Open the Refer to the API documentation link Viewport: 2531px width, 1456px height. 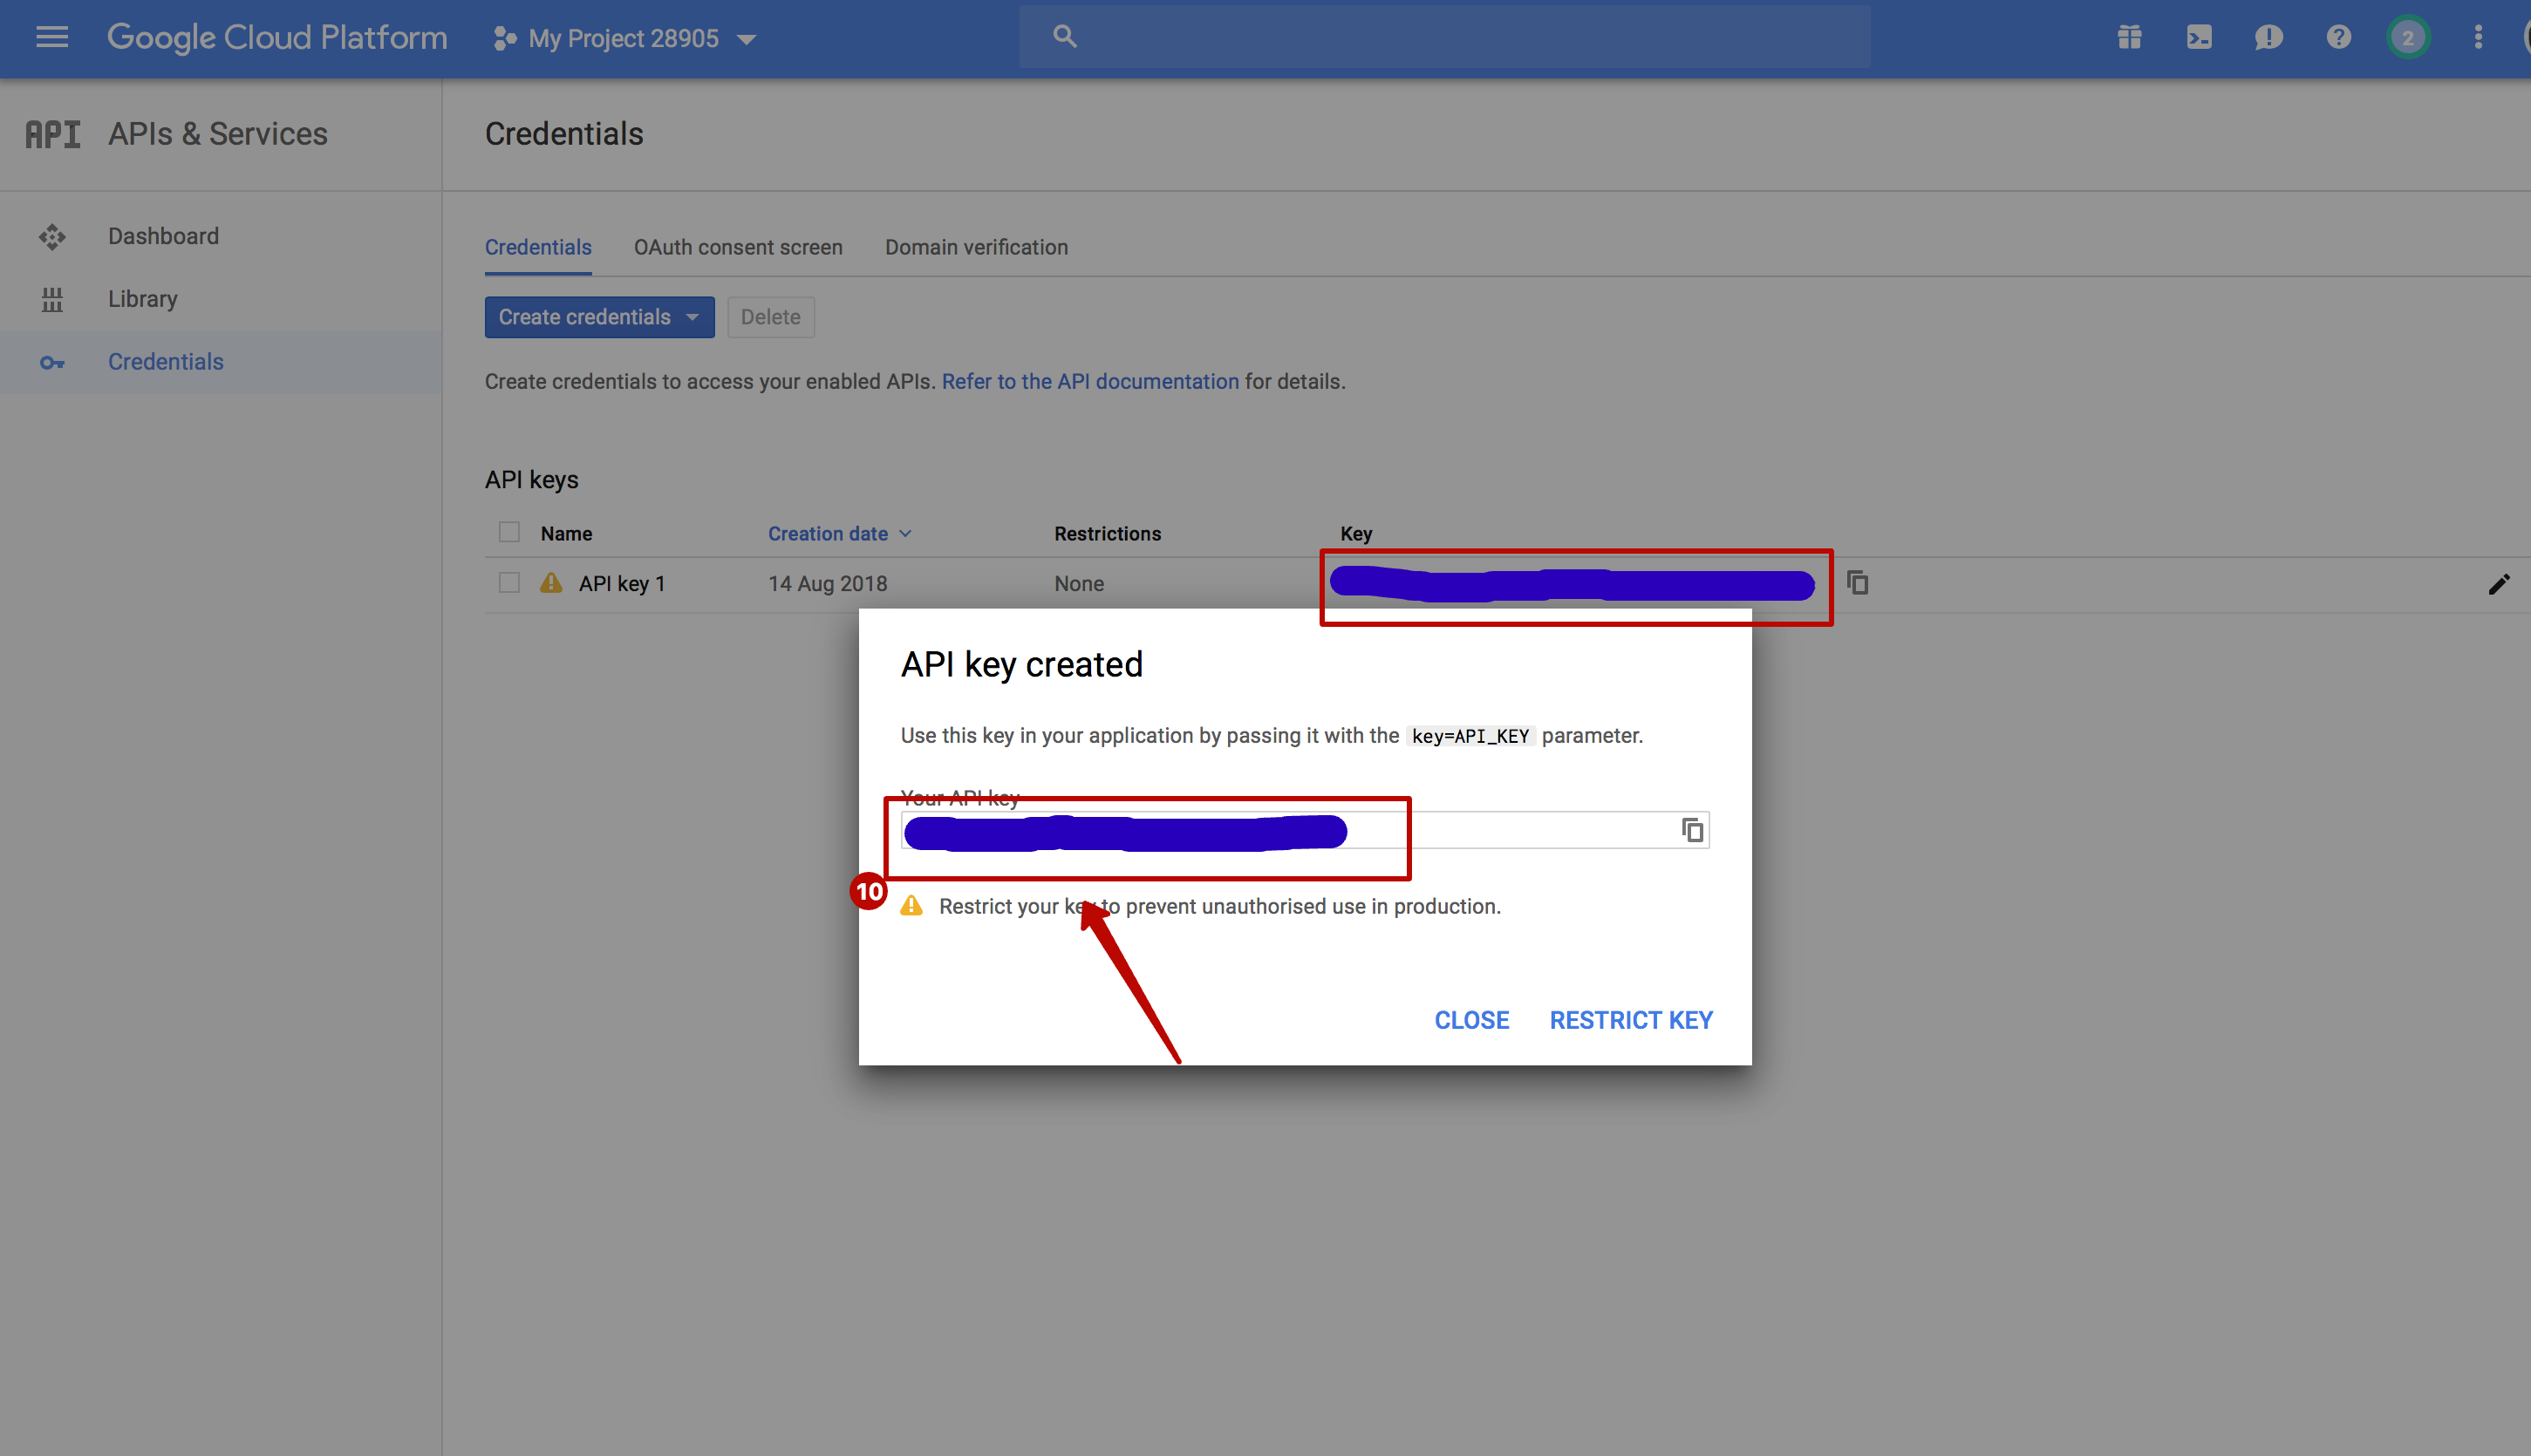[x=1090, y=381]
